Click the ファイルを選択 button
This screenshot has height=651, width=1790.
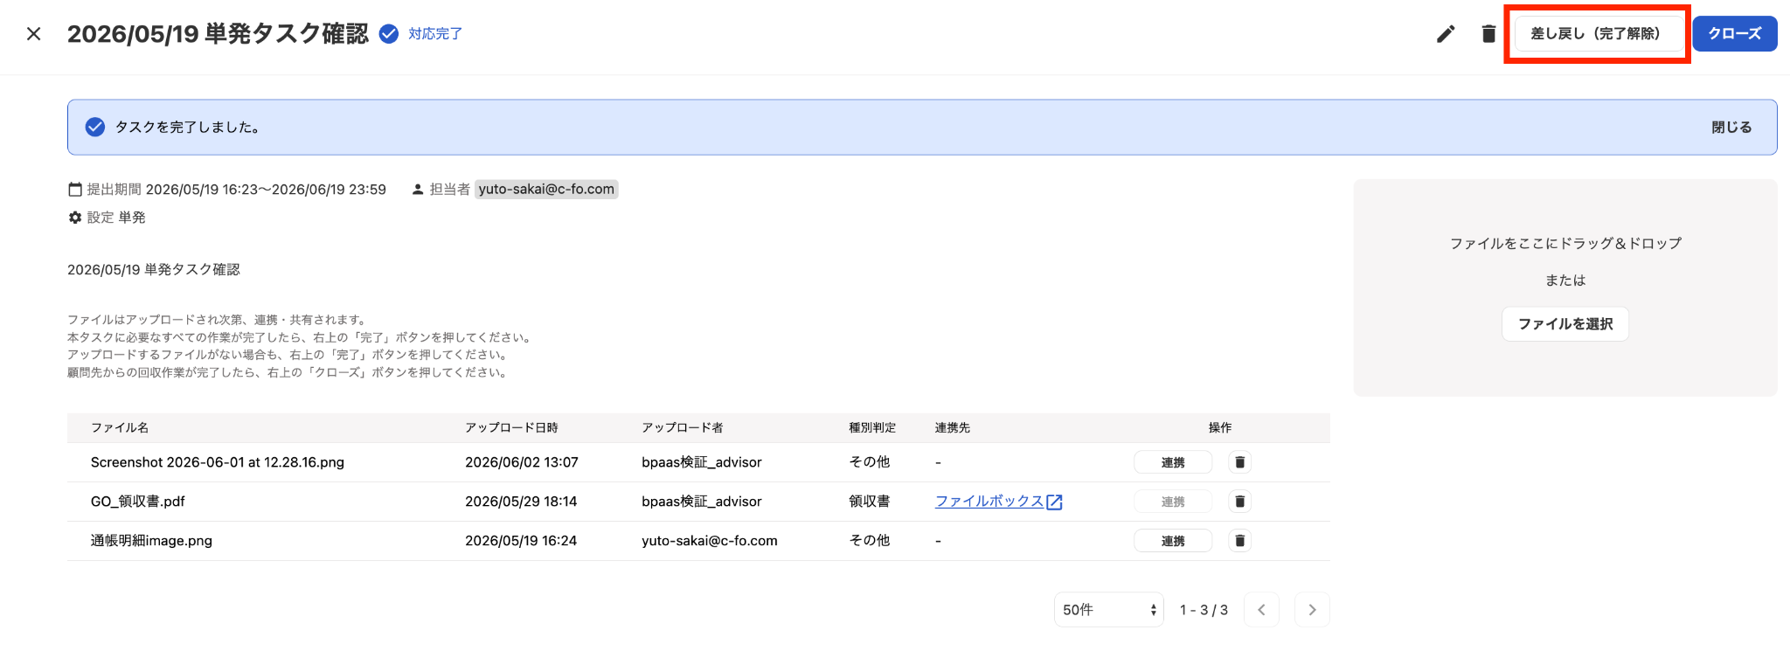click(x=1565, y=324)
